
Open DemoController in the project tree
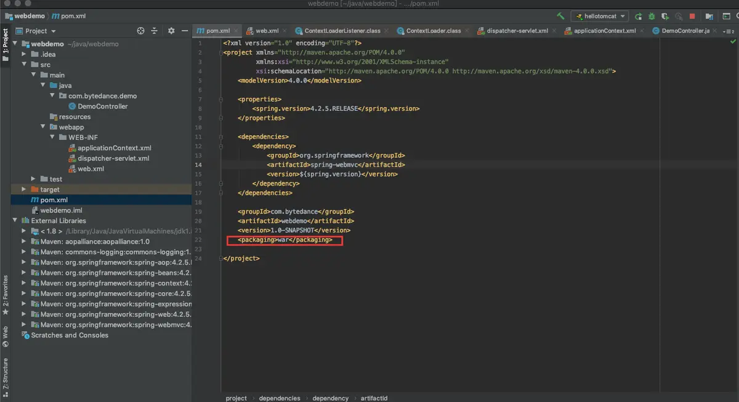(102, 106)
